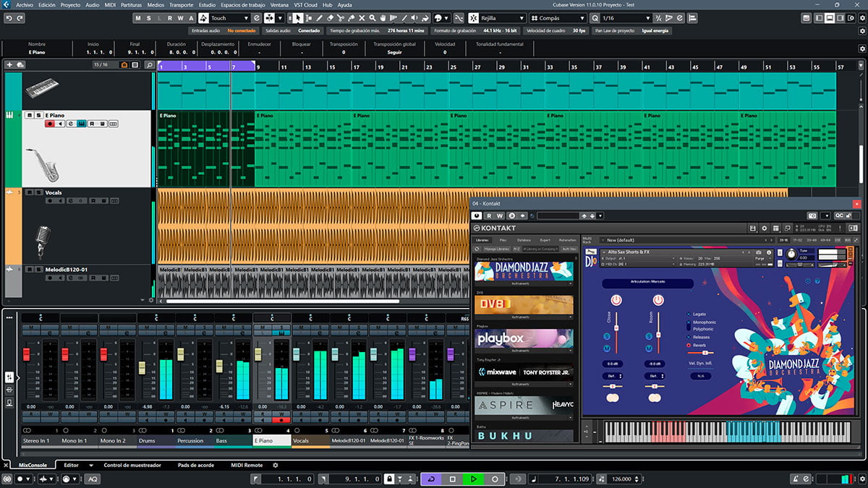Toggle record enable on E Piano track
This screenshot has width=868, height=488.
(50, 124)
